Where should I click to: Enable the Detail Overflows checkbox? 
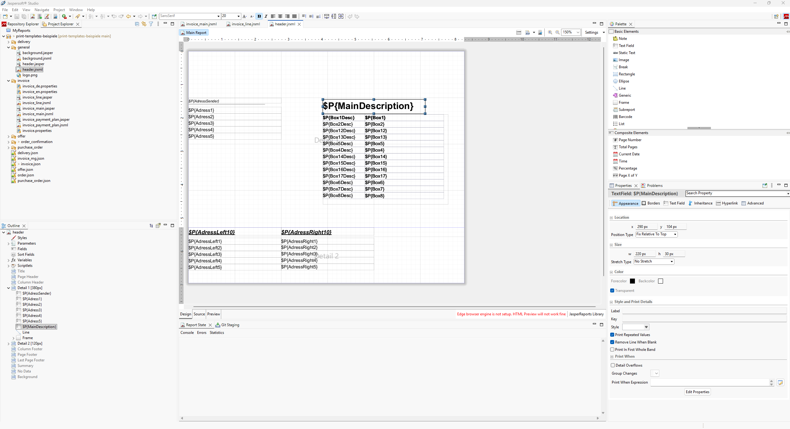(613, 365)
